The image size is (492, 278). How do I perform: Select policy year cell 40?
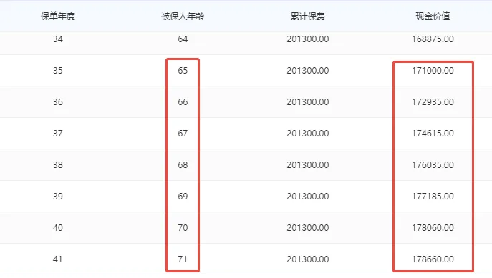(58, 227)
